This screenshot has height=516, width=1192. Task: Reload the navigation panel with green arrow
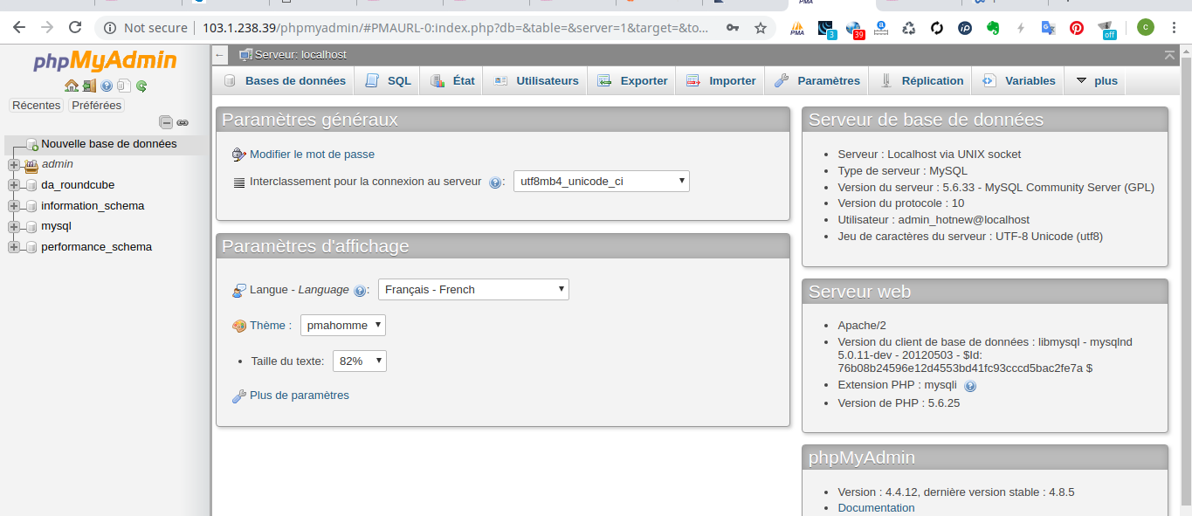tap(141, 86)
